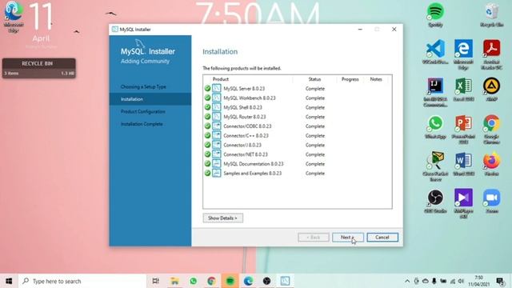Open the Recycle Bin widget on the desktop
The width and height of the screenshot is (512, 288).
[39, 68]
